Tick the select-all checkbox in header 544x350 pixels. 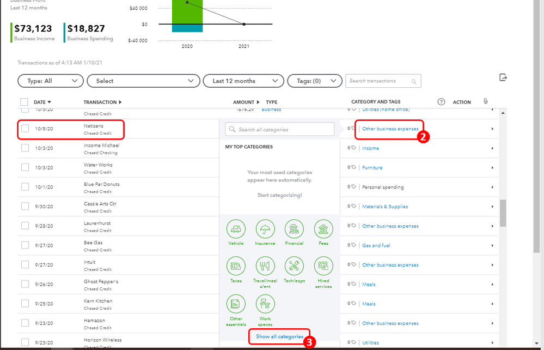[24, 102]
